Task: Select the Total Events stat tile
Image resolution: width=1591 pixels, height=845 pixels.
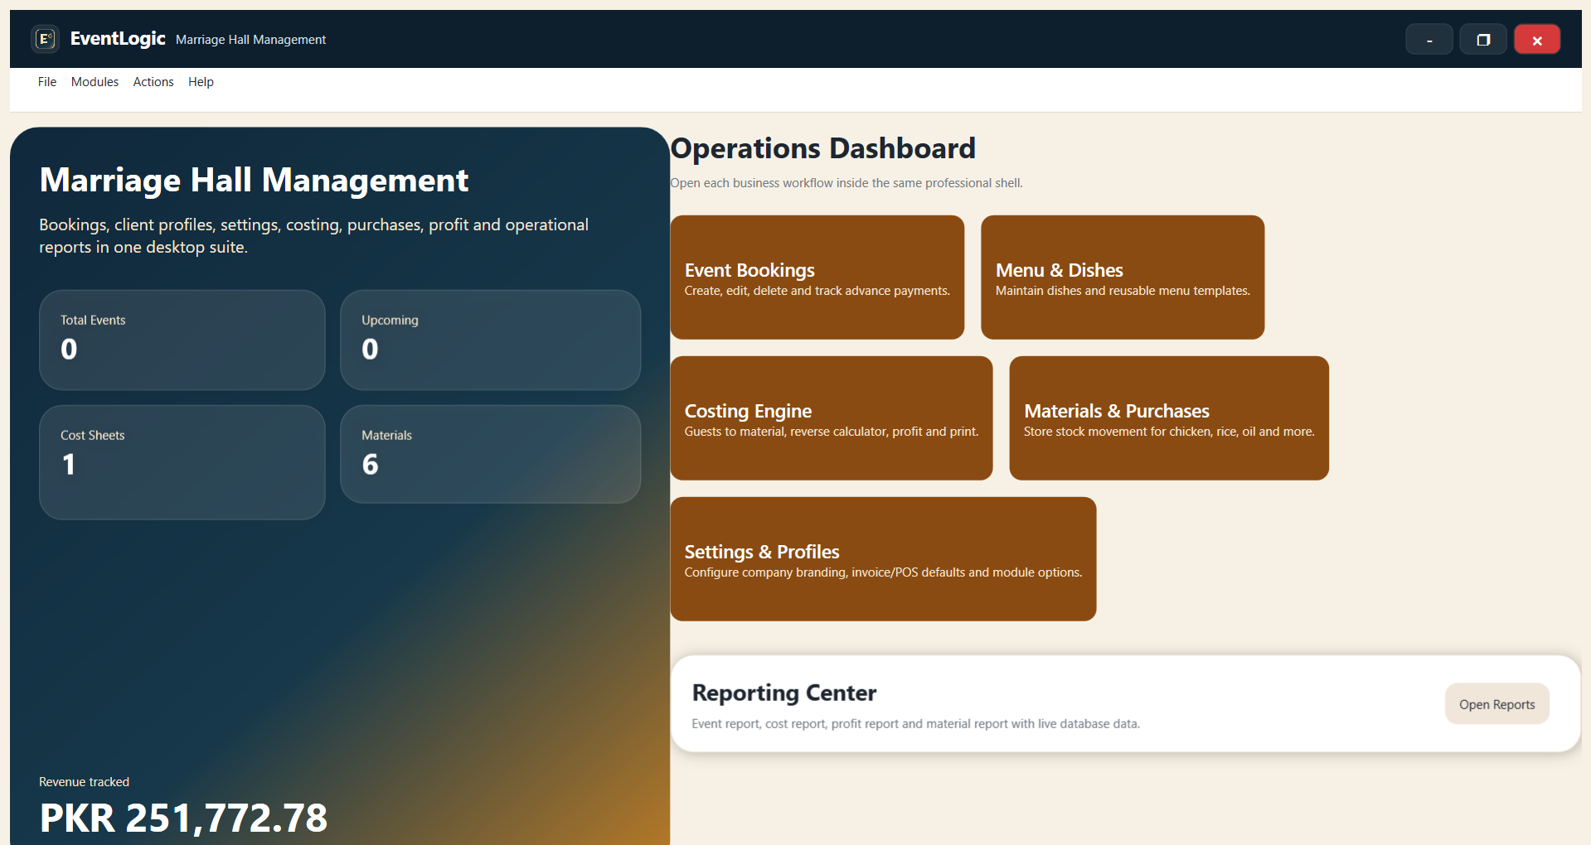Action: pos(182,339)
